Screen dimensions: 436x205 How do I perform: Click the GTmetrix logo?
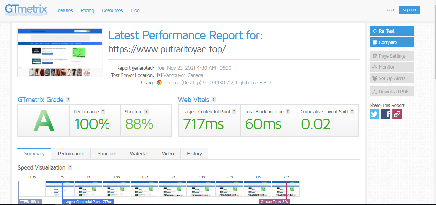click(26, 10)
